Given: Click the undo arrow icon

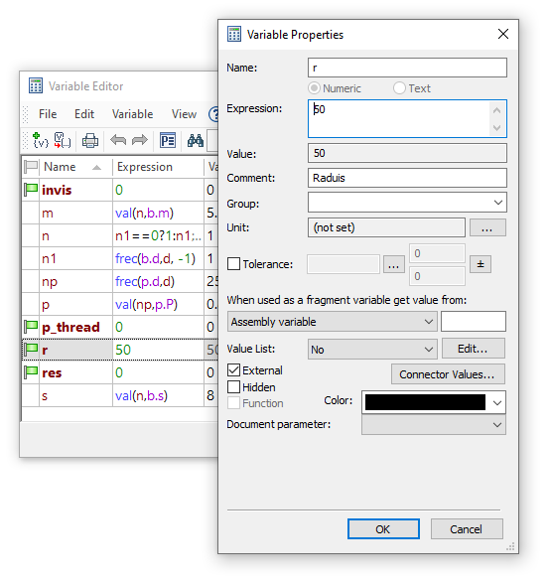Looking at the screenshot, I should (x=118, y=141).
